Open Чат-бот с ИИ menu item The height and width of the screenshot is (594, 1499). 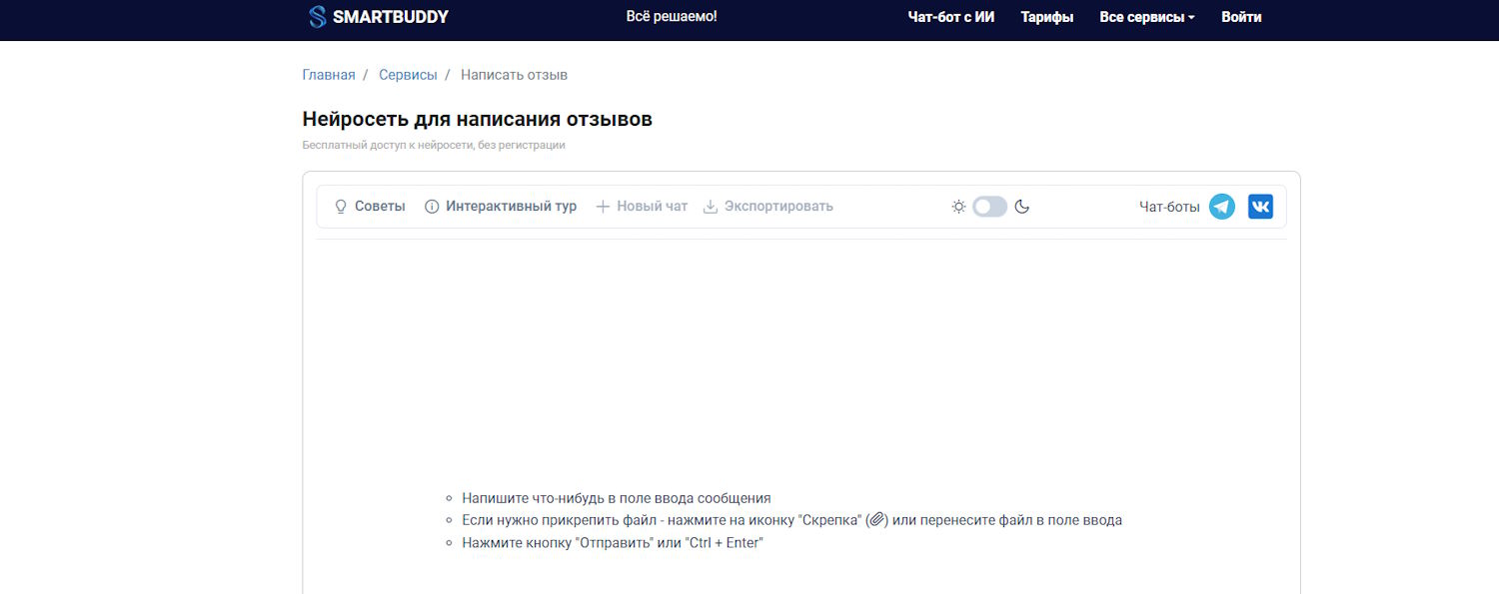pyautogui.click(x=950, y=17)
